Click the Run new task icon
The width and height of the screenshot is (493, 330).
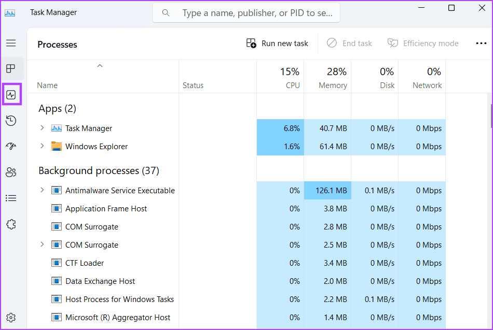click(251, 43)
